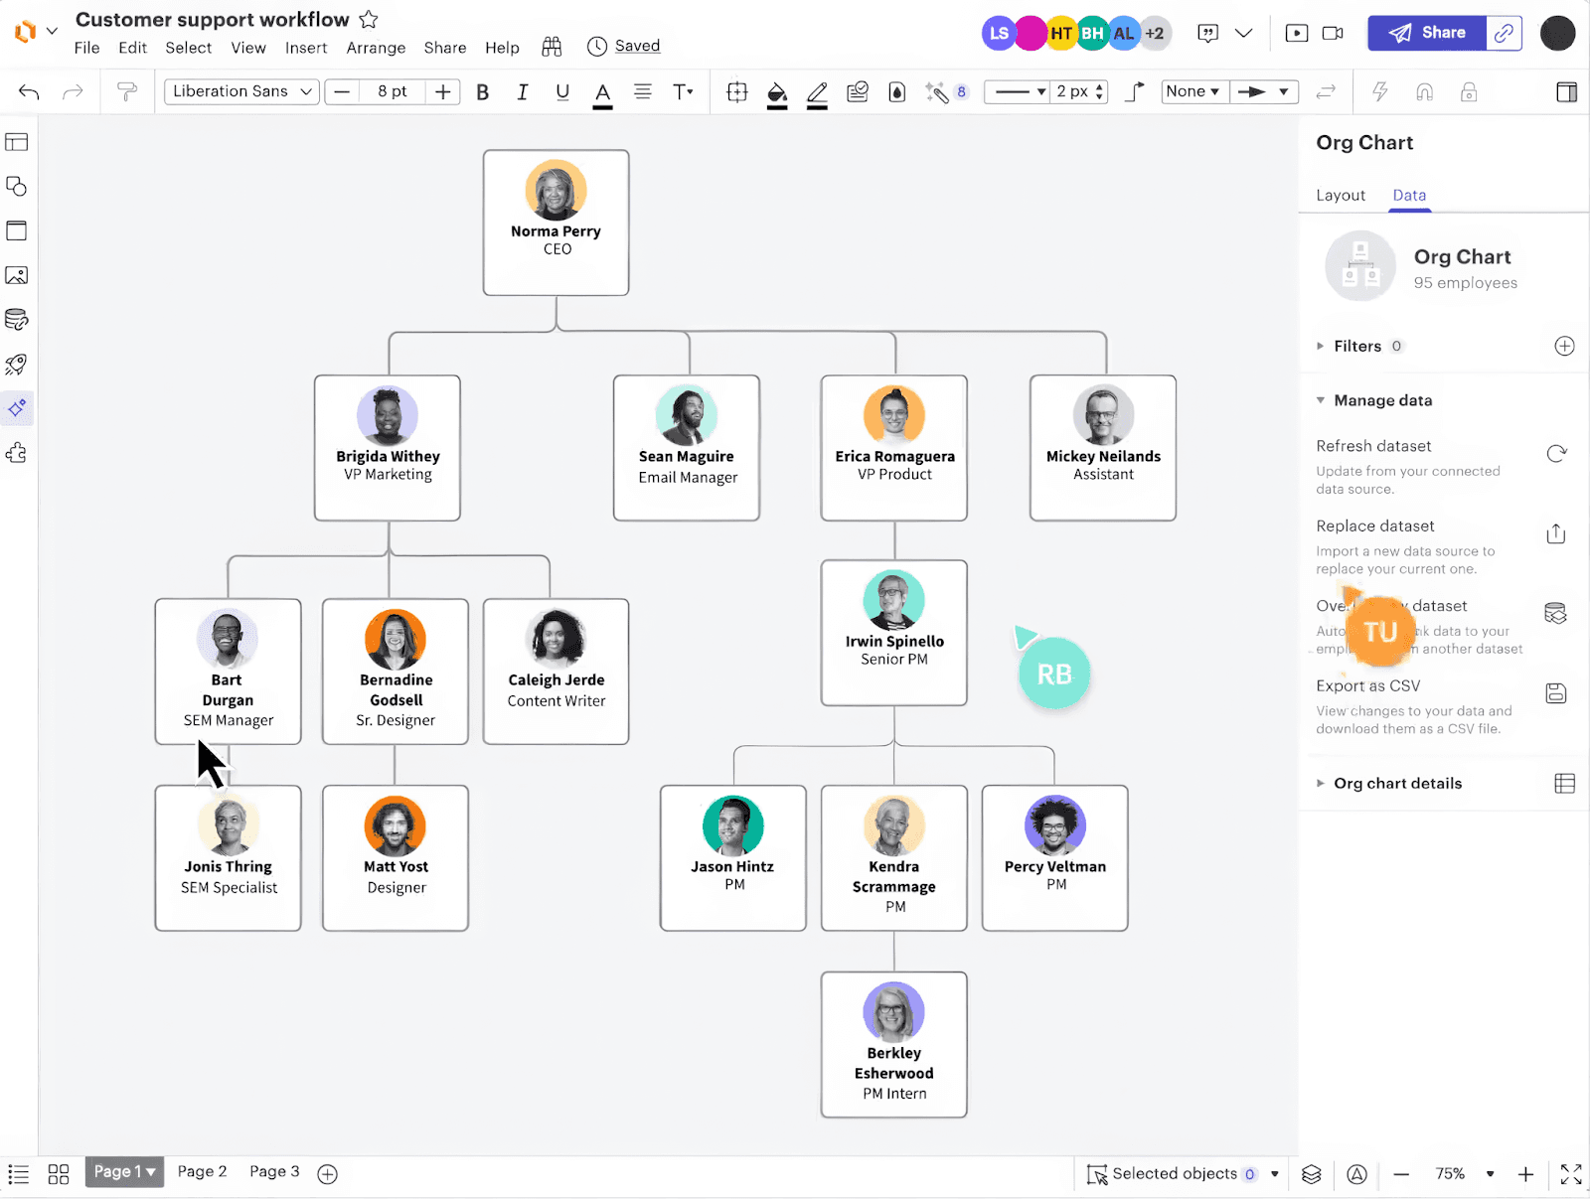Screen dimensions: 1590x1199
Task: Add a new page with plus button
Action: pos(327,1174)
